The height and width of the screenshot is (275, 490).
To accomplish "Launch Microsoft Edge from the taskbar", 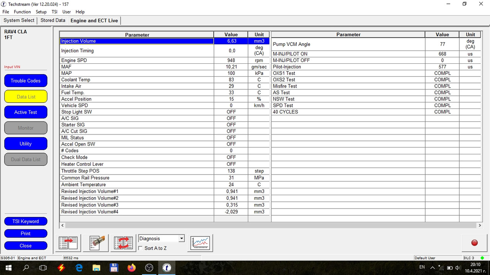I will [x=79, y=268].
